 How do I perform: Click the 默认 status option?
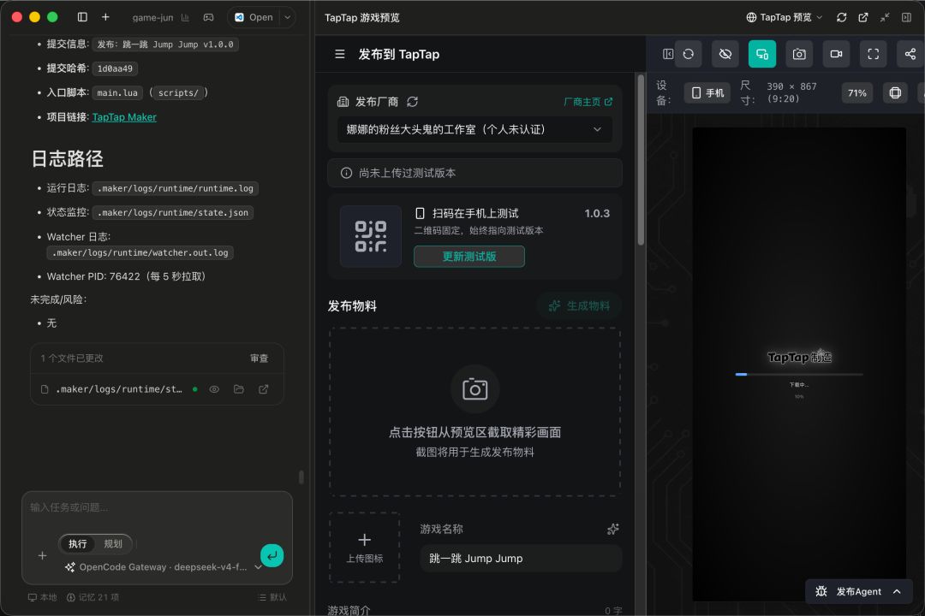click(273, 598)
